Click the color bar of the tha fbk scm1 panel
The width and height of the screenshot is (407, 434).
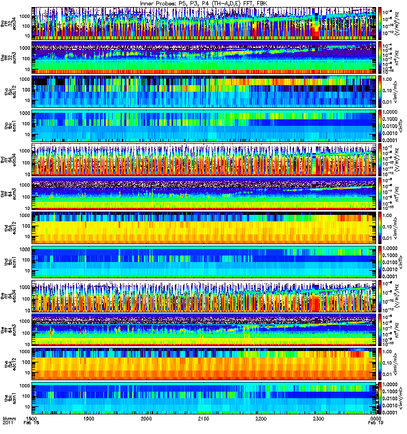(x=380, y=126)
